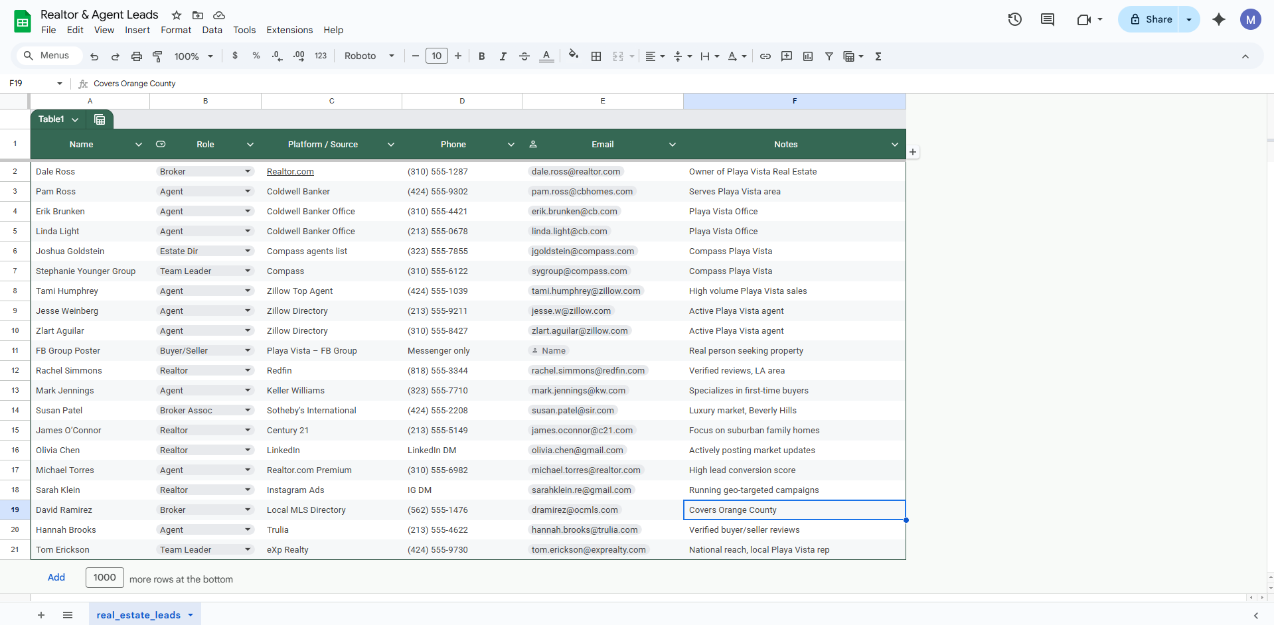Viewport: 1274px width, 625px height.
Task: Open the Gemini sparkle icon
Action: pos(1218,19)
